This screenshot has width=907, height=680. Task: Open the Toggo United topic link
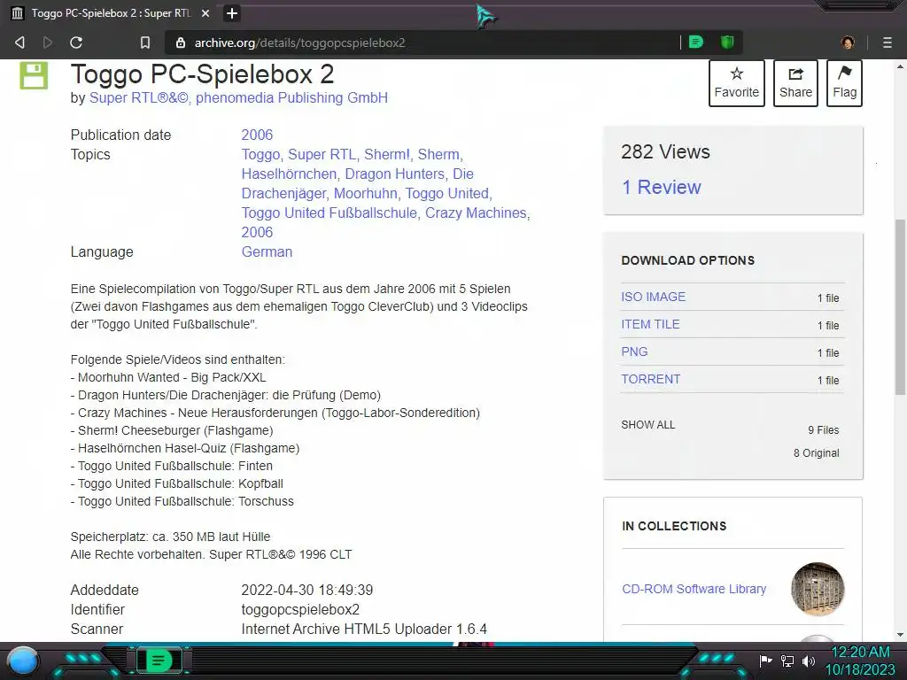(x=446, y=193)
